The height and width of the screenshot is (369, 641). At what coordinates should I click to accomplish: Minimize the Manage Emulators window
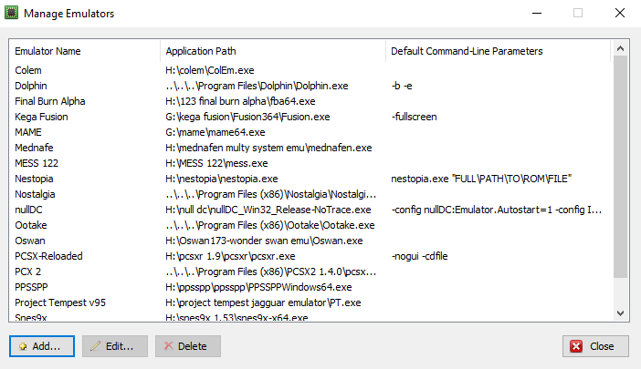click(537, 13)
